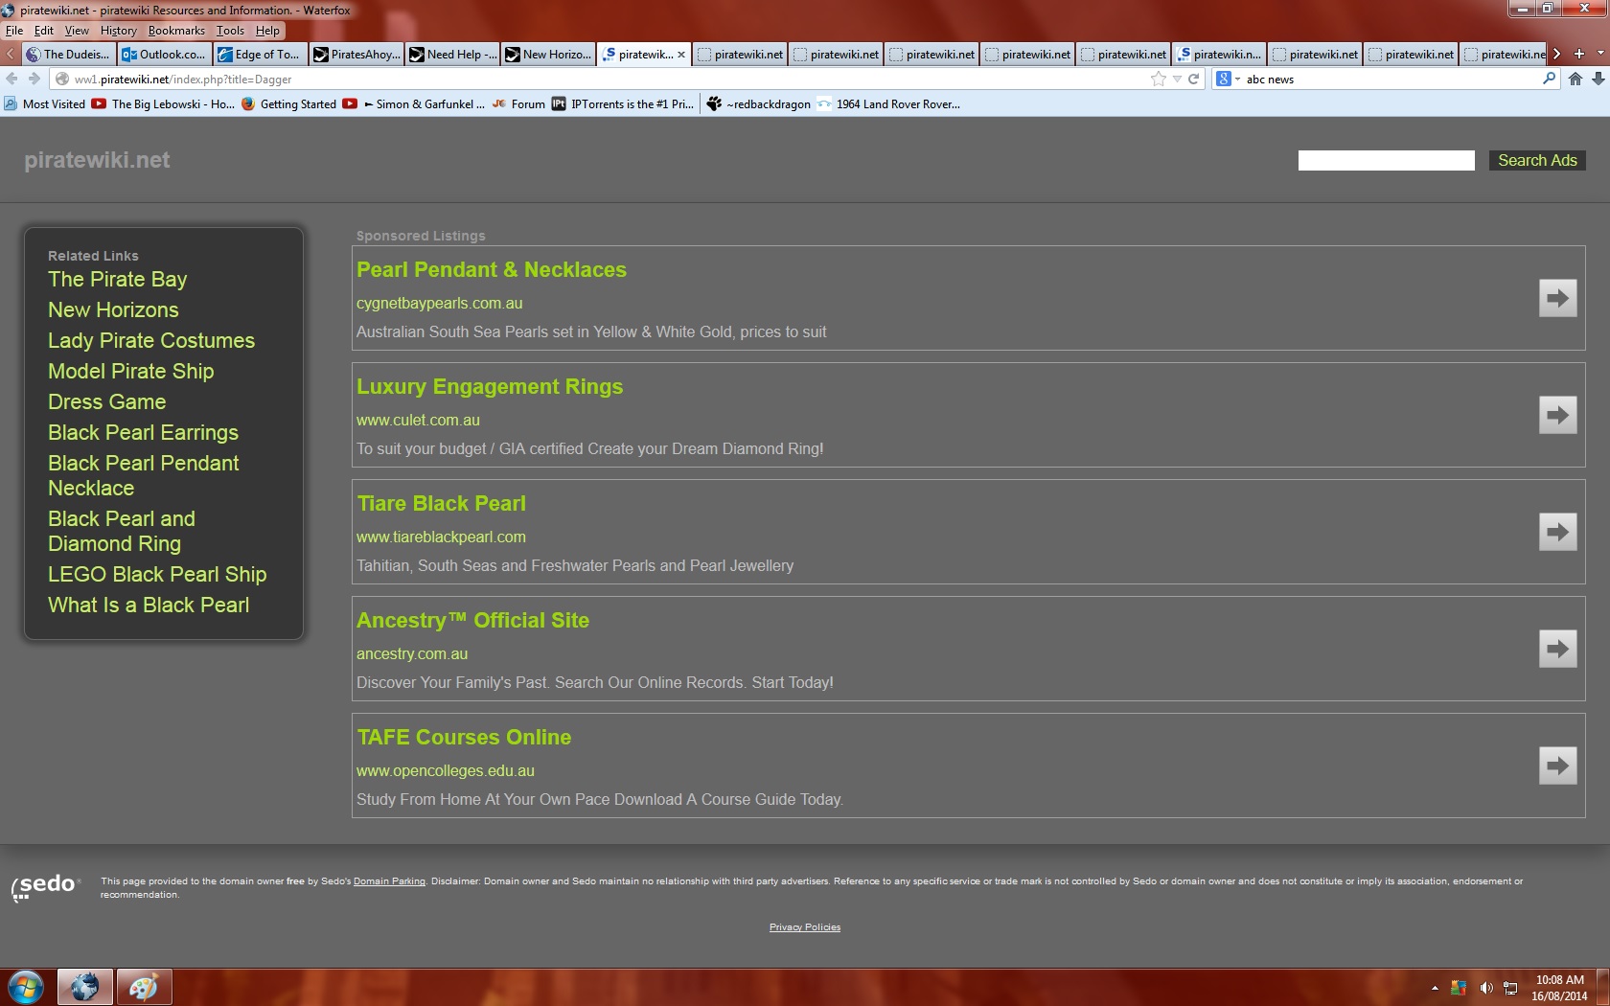
Task: Open the Getting Started bookmark
Action: [288, 103]
